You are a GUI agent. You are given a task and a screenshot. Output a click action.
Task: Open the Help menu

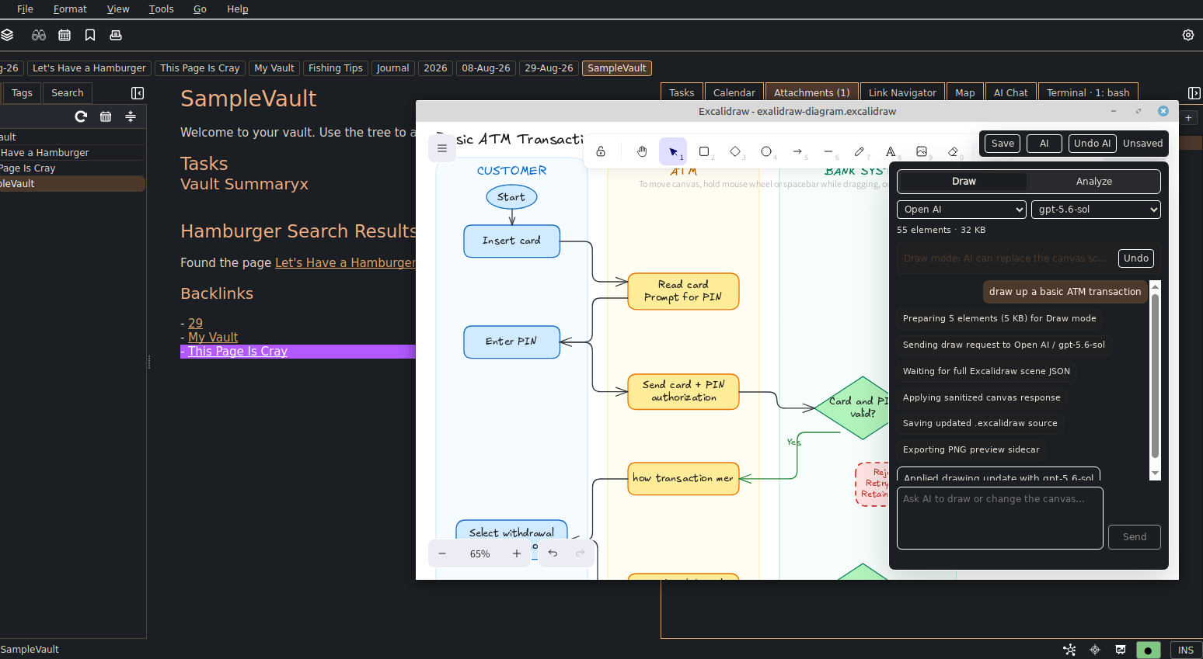coord(238,9)
